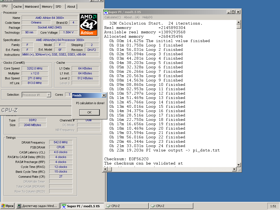The width and height of the screenshot is (280, 210).
Task: Switch to the Mainboard tab in CPU-Z
Action: click(32, 7)
